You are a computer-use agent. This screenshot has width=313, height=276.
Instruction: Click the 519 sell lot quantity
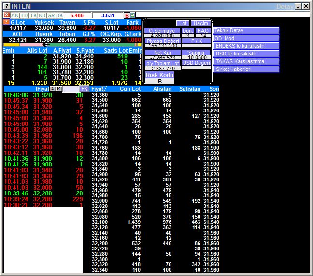122,56
